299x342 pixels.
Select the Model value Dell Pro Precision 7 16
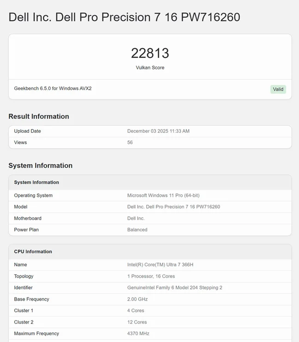(x=173, y=207)
